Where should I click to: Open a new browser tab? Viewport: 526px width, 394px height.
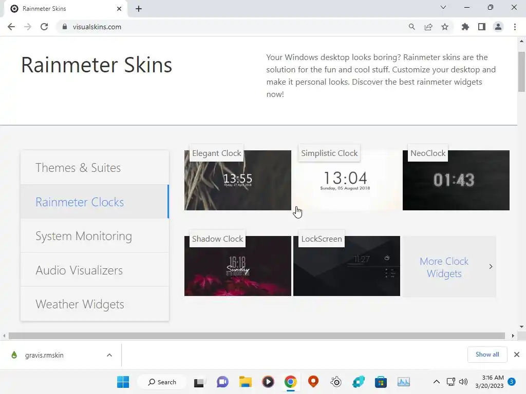point(139,9)
